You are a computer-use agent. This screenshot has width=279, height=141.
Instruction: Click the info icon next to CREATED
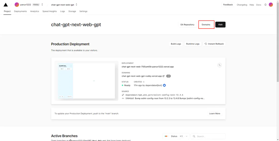[x=144, y=82]
